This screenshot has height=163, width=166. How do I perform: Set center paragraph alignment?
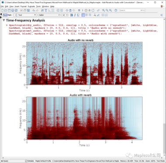[x=86, y=15]
